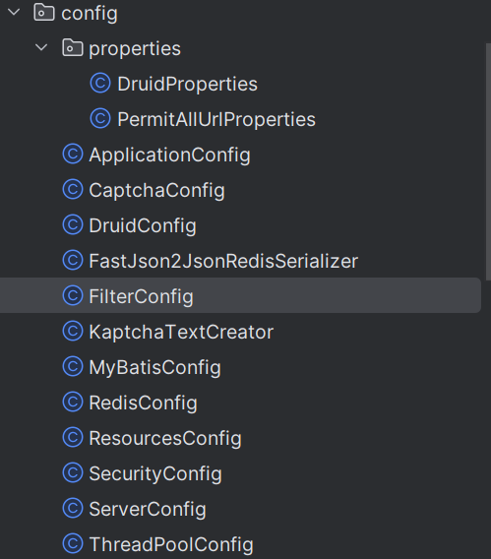Click the CaptchaConfig class icon

point(73,189)
